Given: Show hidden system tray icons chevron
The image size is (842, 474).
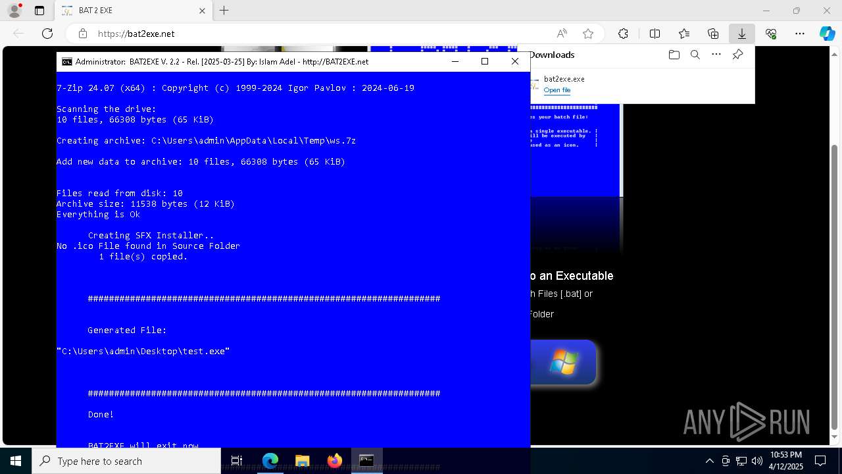Looking at the screenshot, I should click(709, 461).
